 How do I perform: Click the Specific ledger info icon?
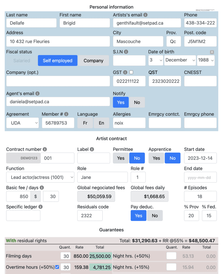click(x=40, y=207)
